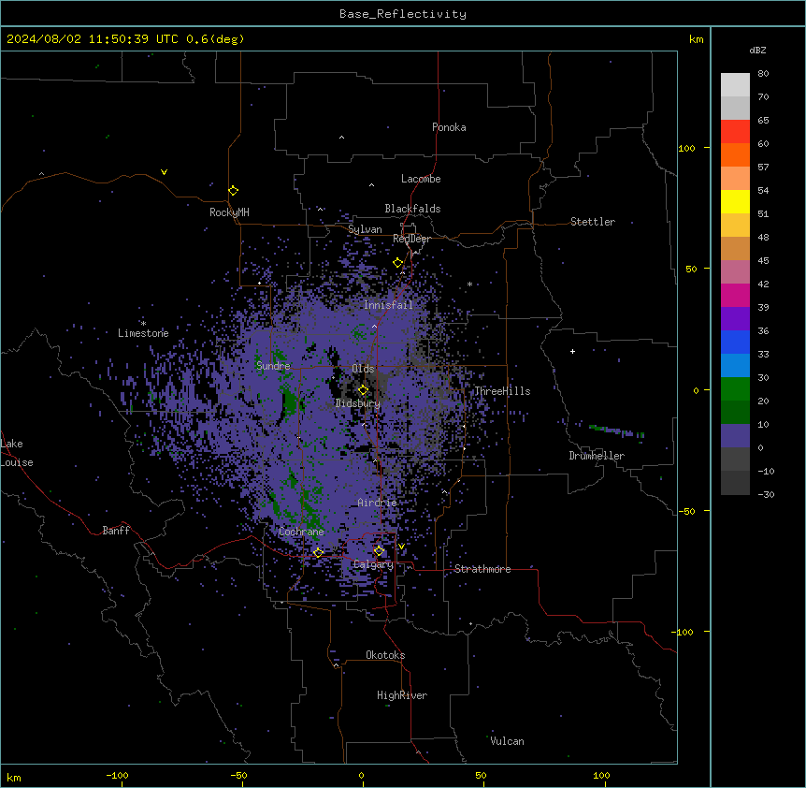Screen dimensions: 806x788
Task: Pick the red 60-65 dBZ legend swatch
Action: pos(735,131)
